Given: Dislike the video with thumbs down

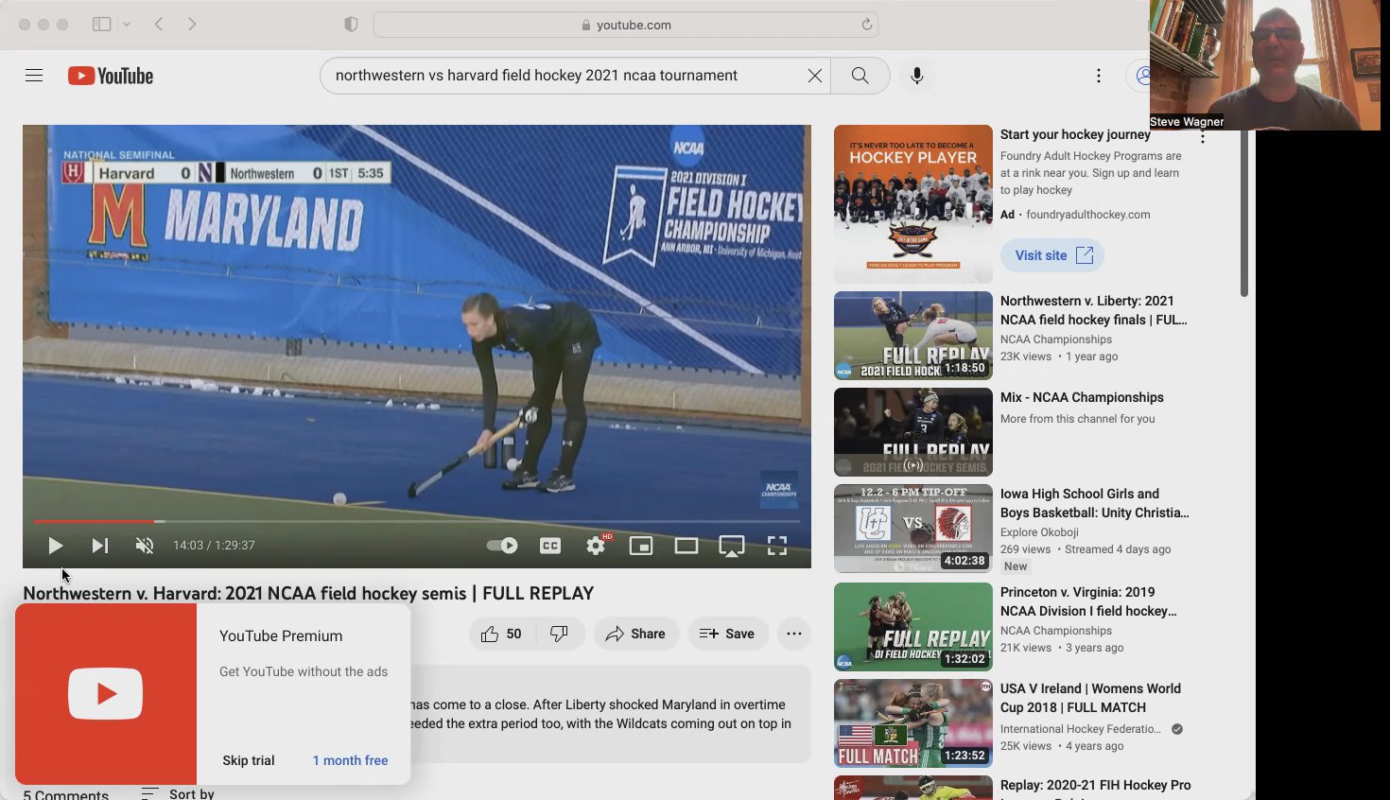Looking at the screenshot, I should [560, 634].
